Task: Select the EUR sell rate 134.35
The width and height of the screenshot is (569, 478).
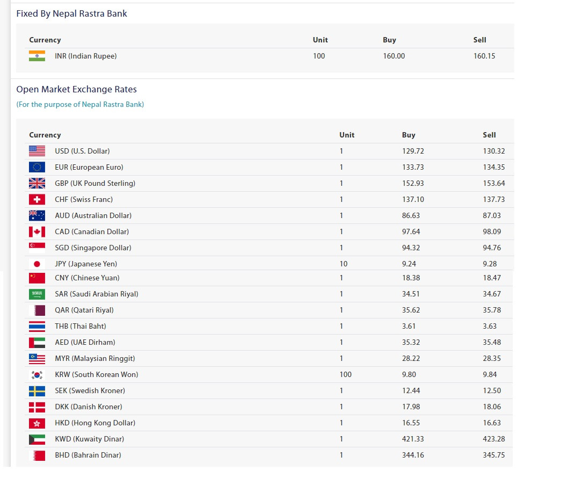Action: [494, 168]
